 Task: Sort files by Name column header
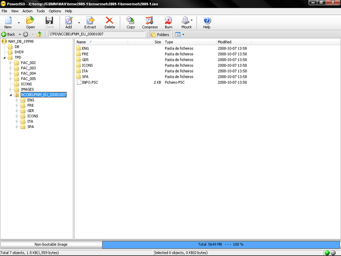pos(101,42)
